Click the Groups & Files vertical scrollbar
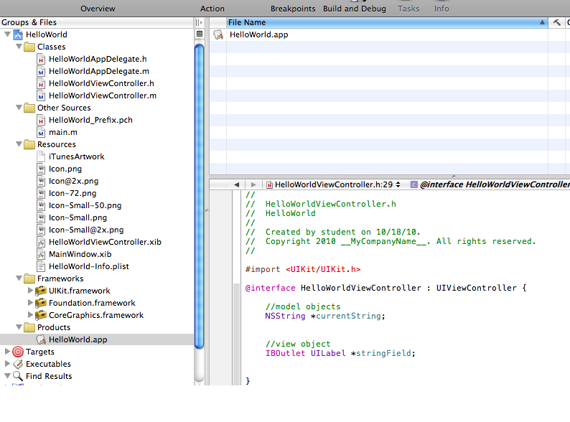 click(x=199, y=194)
